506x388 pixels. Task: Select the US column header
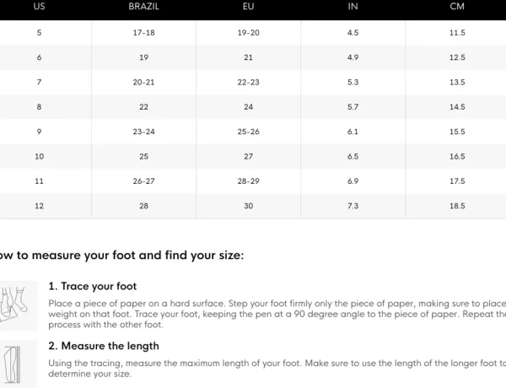click(39, 7)
